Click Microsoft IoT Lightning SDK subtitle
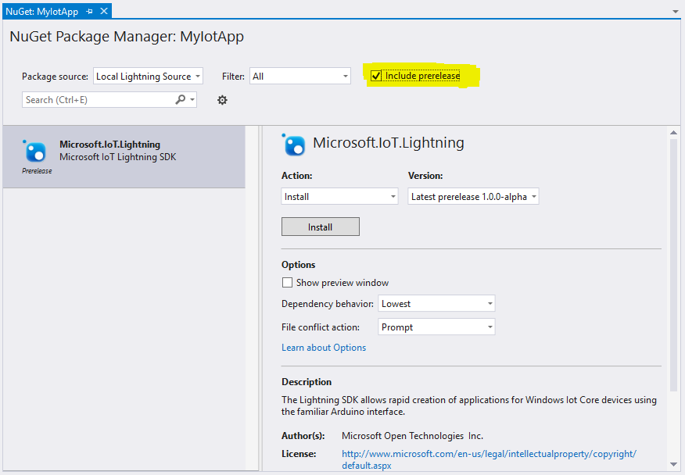Viewport: 685px width, 475px height. pyautogui.click(x=118, y=157)
